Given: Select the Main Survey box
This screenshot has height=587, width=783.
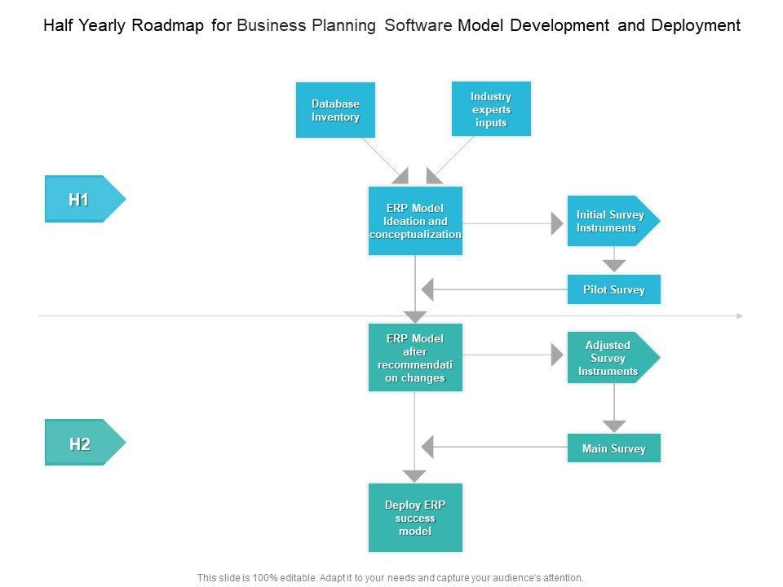Looking at the screenshot, I should pos(613,448).
